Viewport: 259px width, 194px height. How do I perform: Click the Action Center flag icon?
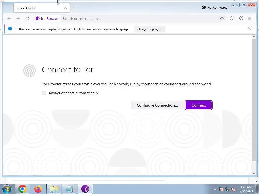click(221, 189)
